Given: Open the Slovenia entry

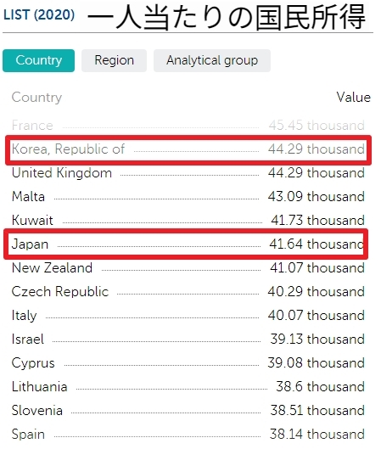Looking at the screenshot, I should 188,411.
